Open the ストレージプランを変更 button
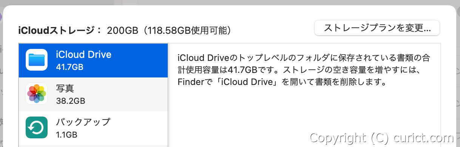 377,28
